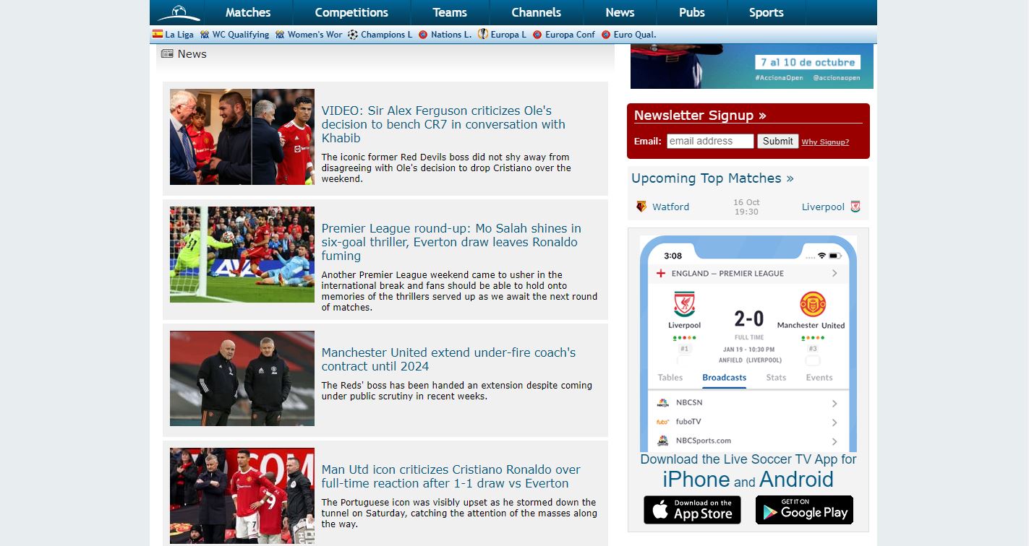Open the Europa L link
The height and width of the screenshot is (546, 1029).
point(508,35)
